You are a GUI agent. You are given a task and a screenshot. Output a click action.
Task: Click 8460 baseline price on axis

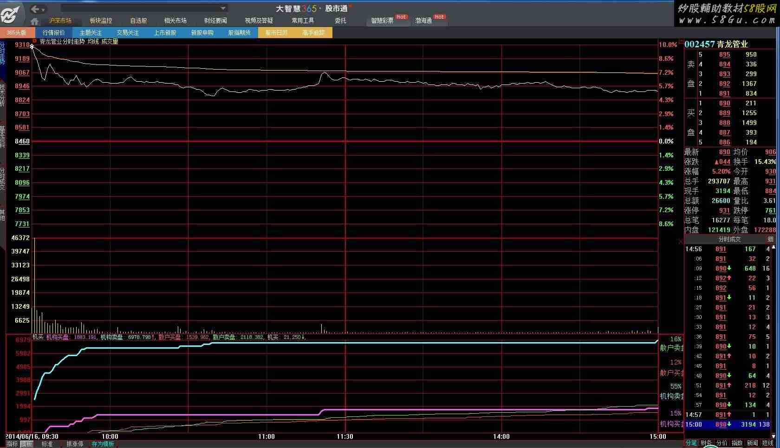pyautogui.click(x=22, y=141)
